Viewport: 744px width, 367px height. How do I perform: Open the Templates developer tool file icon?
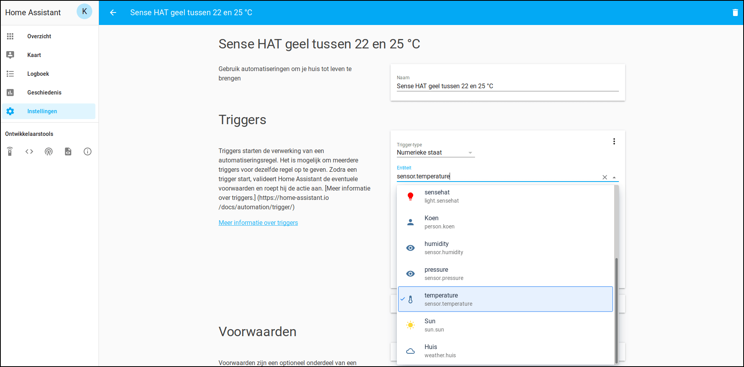[x=68, y=151]
